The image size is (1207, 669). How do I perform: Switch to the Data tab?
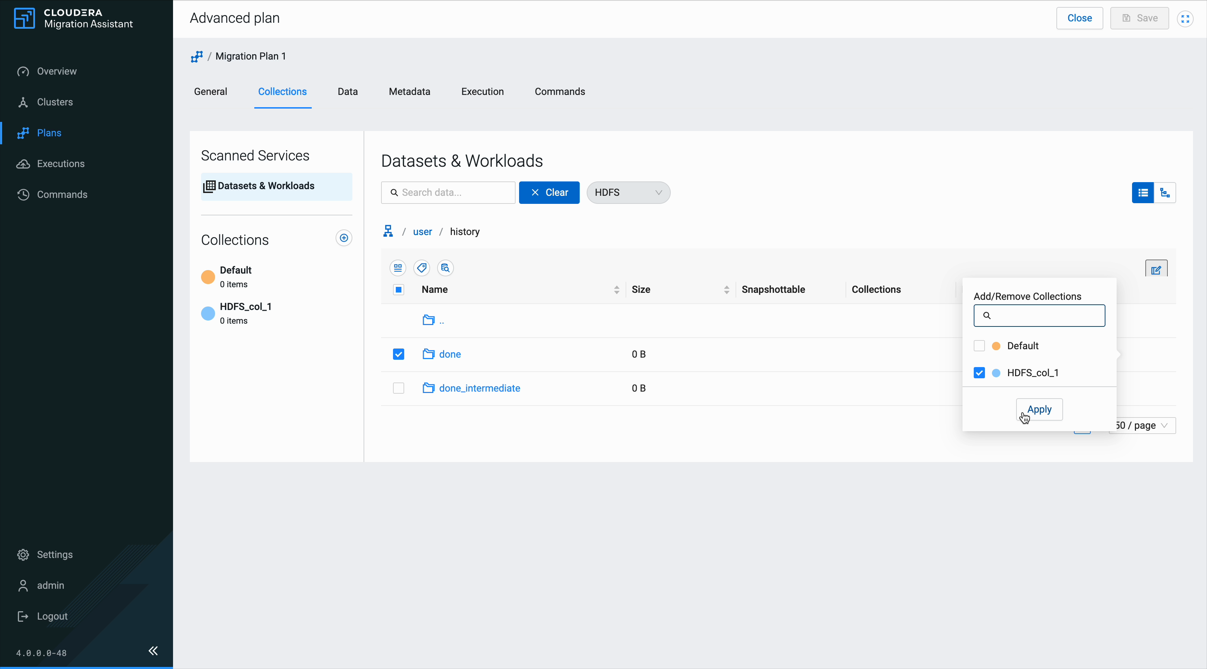pos(348,92)
